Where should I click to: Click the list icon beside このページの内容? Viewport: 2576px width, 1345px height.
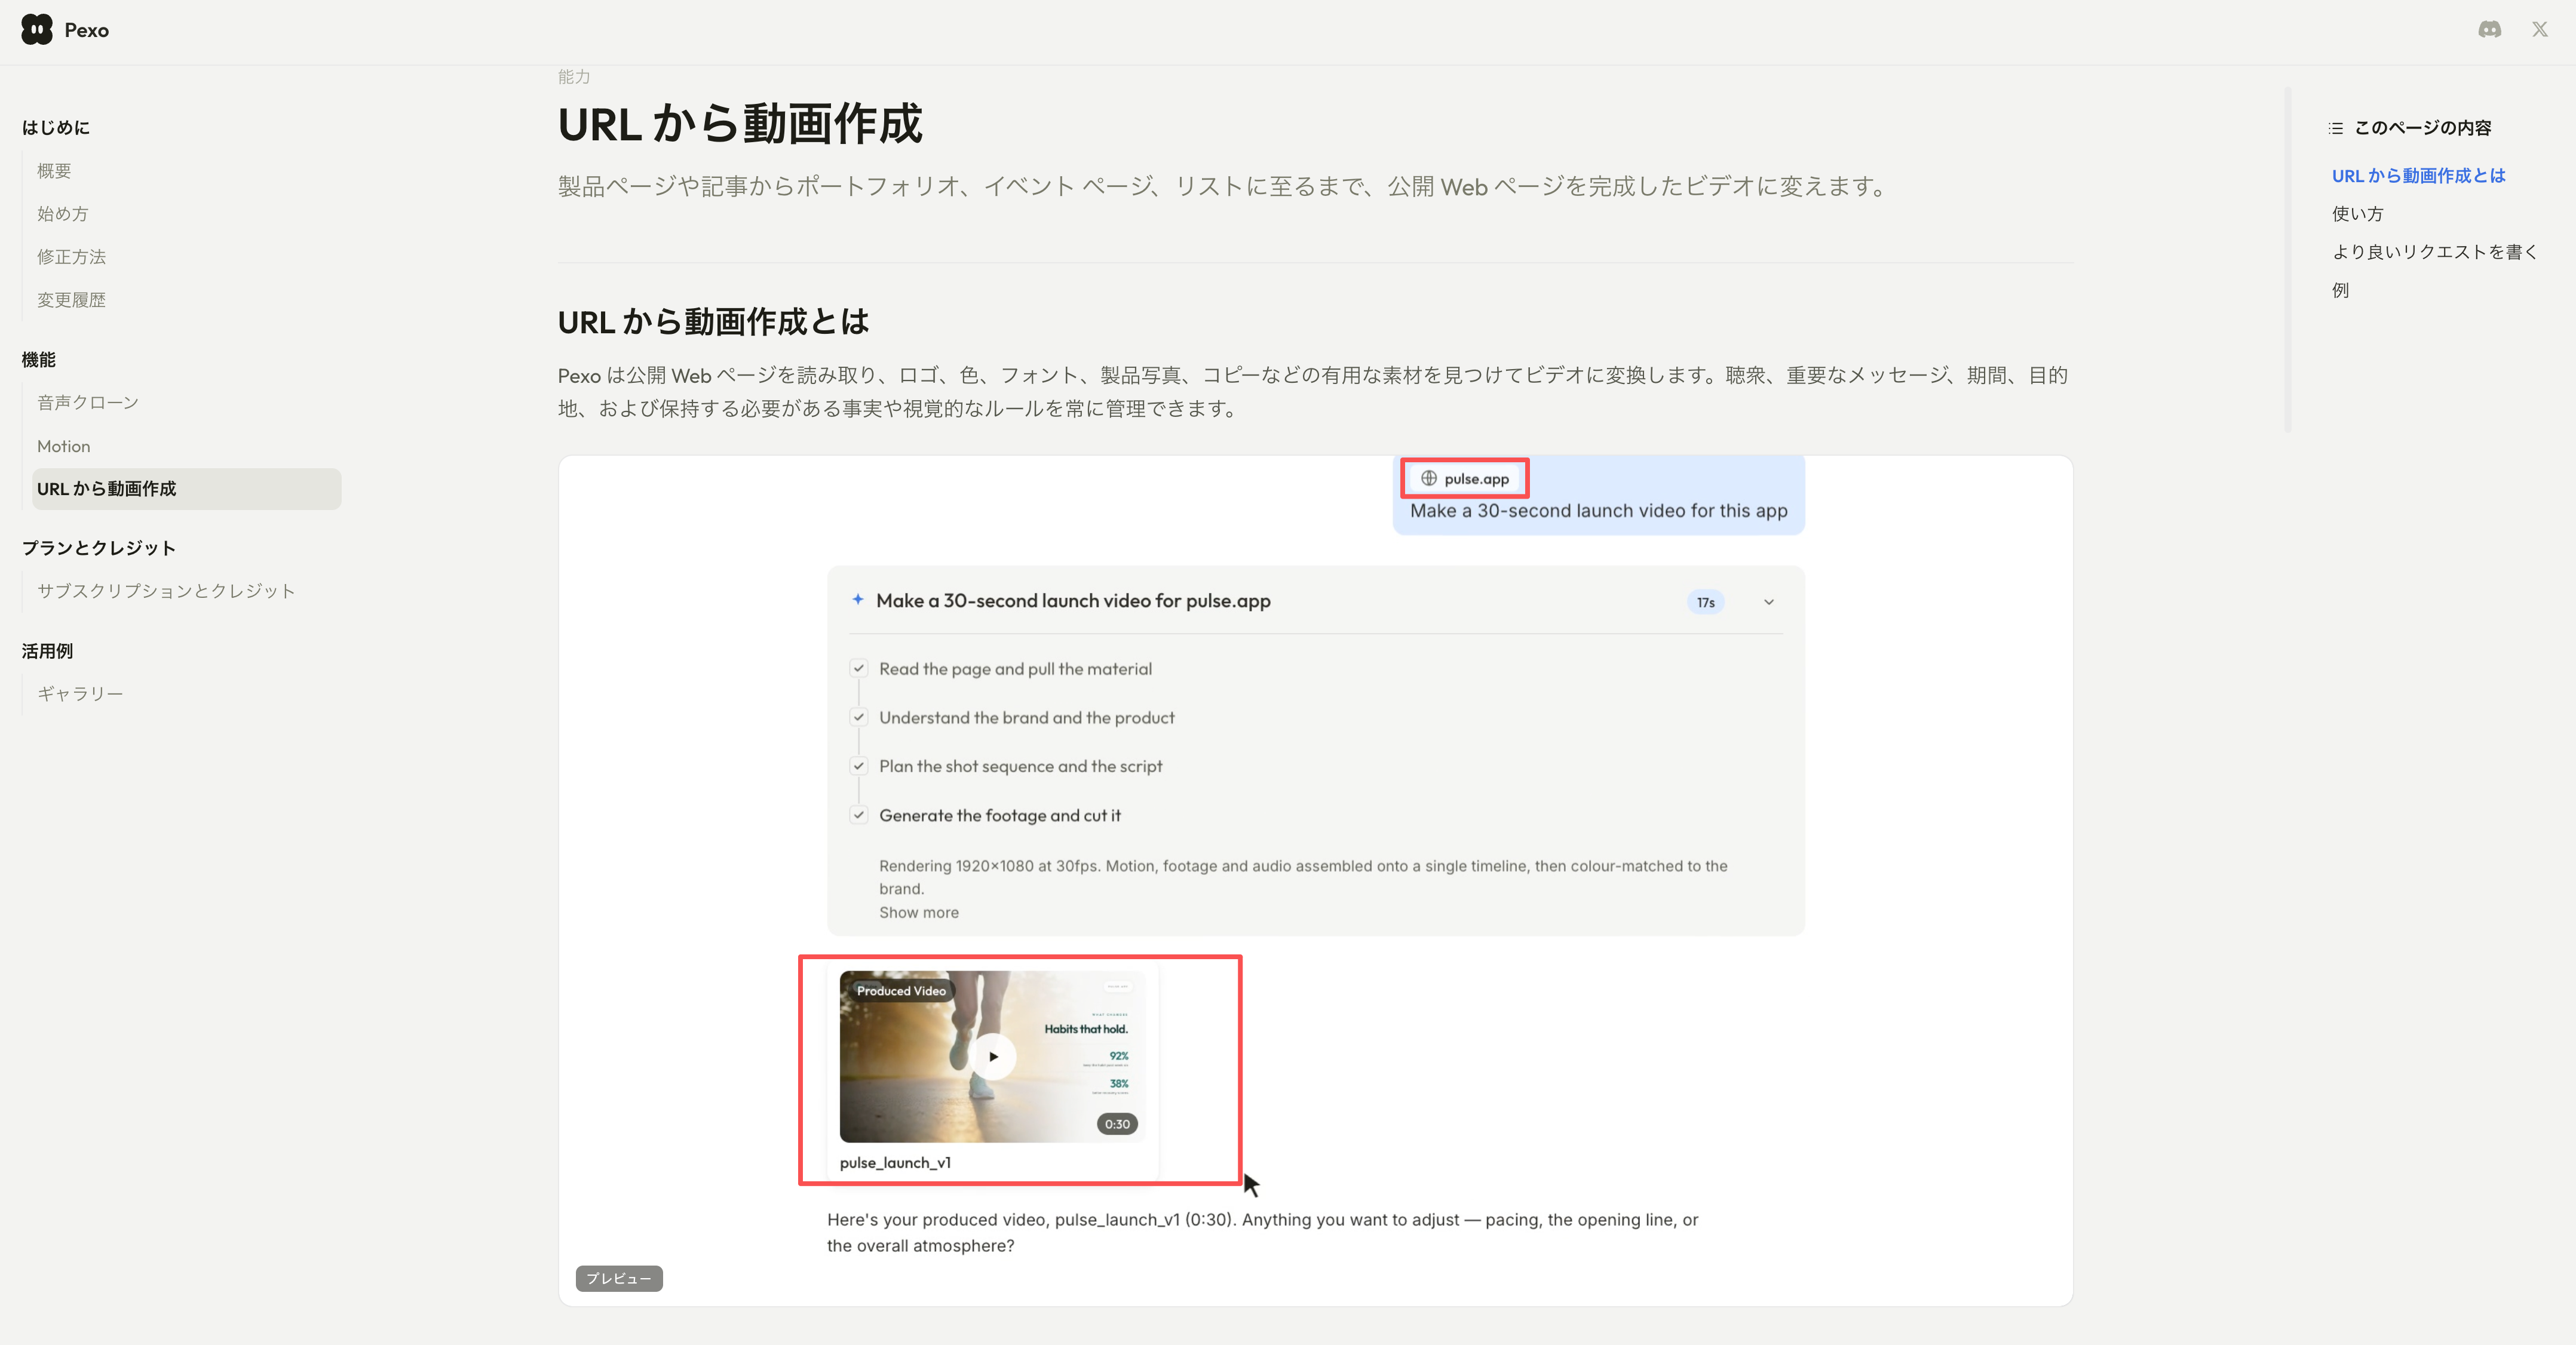click(2336, 128)
